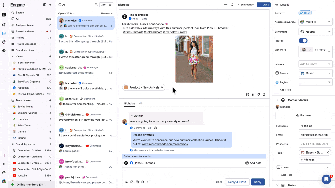Open the Sentiment dropdown showing Neutral
Viewport: 335px width, 188px height.
pyautogui.click(x=315, y=32)
